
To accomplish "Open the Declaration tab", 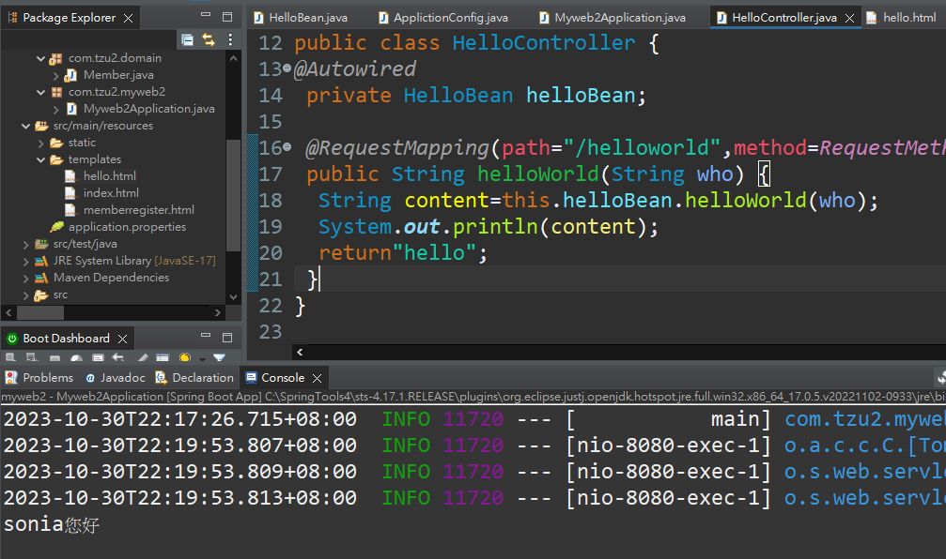I will 194,378.
